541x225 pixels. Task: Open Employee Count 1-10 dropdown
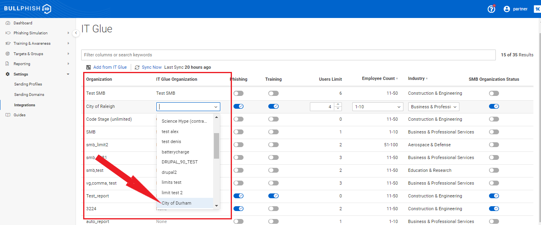378,107
